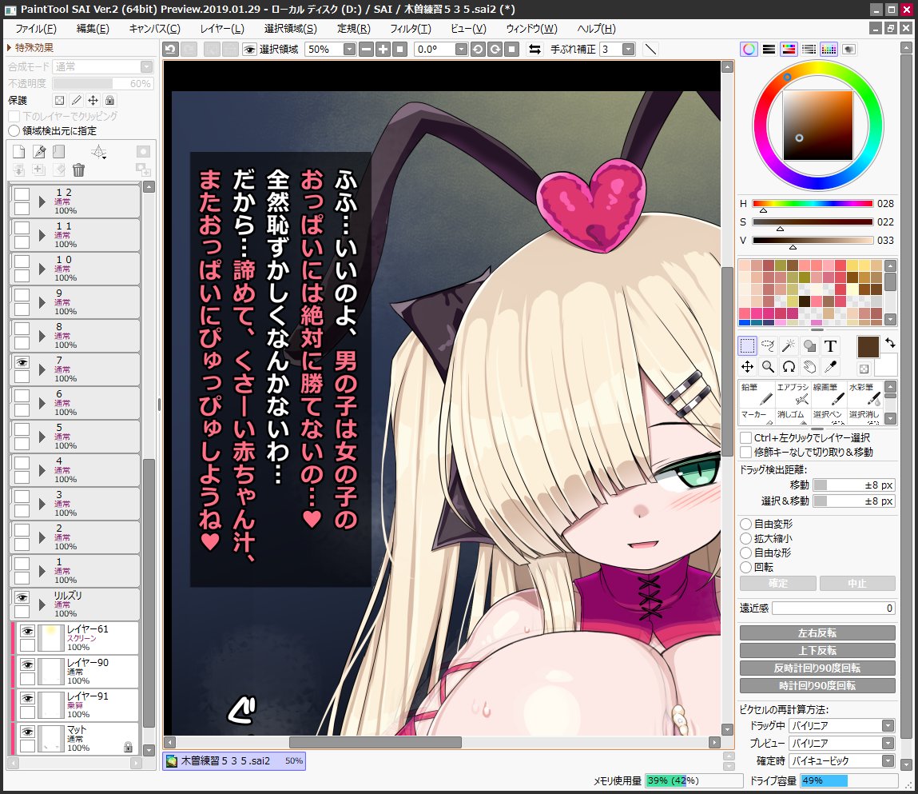Hide the リルズリ layer folder
918x794 pixels.
click(x=22, y=597)
